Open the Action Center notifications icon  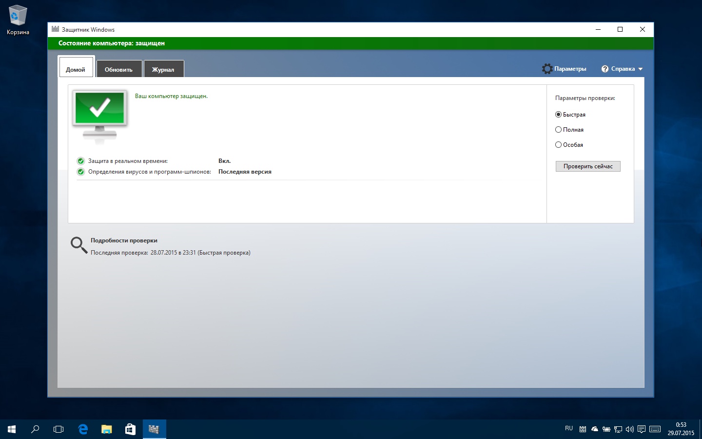pos(642,429)
